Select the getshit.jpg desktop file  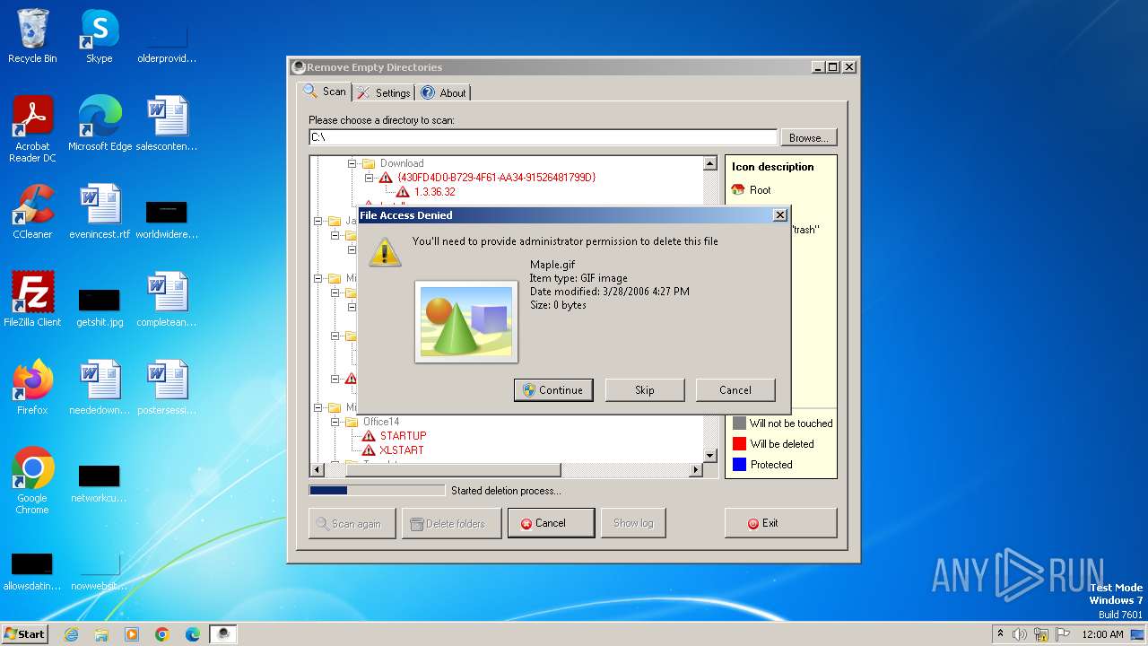click(x=100, y=306)
